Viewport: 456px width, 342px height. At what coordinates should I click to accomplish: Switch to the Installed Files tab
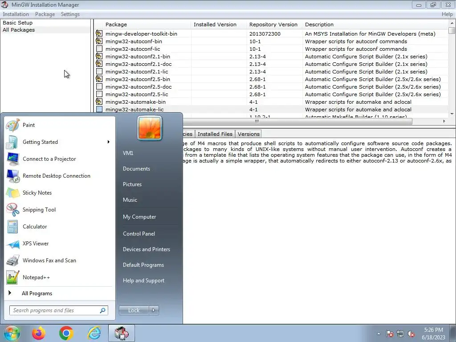click(215, 134)
